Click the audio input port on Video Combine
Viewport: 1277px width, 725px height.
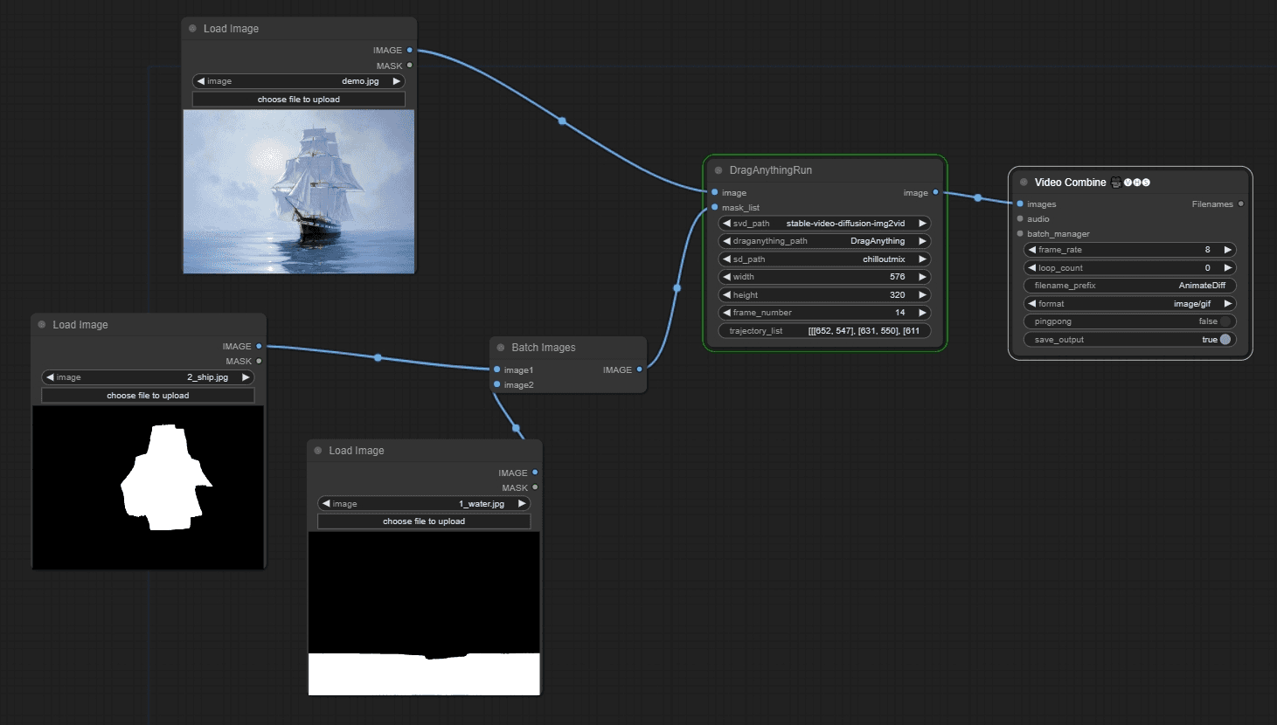coord(1020,219)
